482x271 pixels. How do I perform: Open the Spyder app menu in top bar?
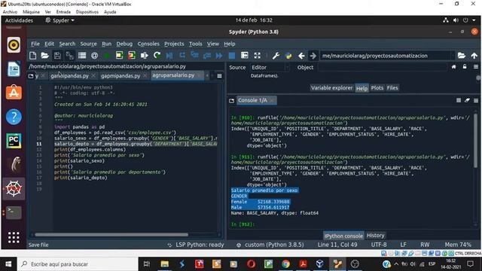[60, 20]
